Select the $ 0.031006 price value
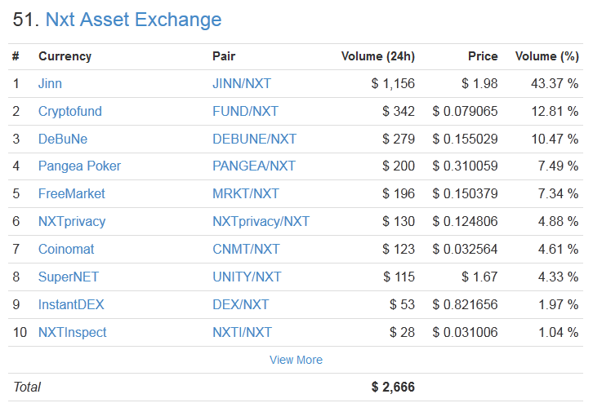The height and width of the screenshot is (403, 593). pos(466,333)
